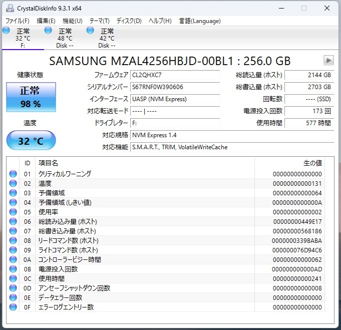Click raw value 000000339BABA

click(x=297, y=241)
